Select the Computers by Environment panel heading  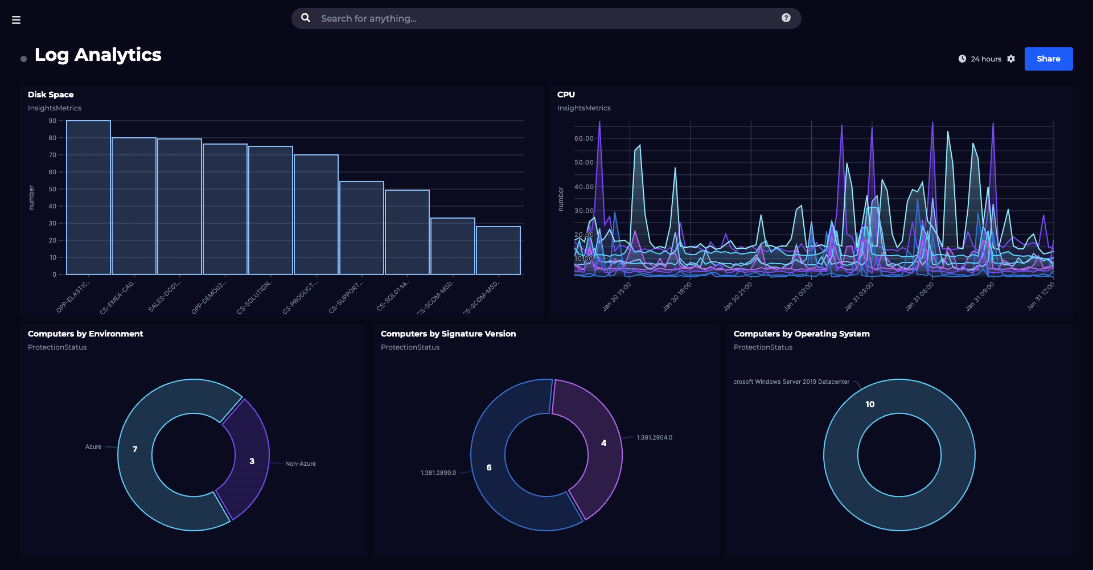click(85, 334)
